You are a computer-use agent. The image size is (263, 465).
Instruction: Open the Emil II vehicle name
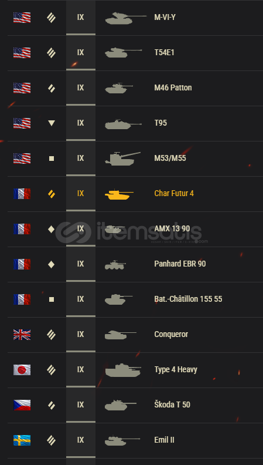coord(164,440)
